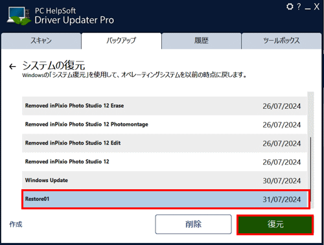324x245 pixels.
Task: Click the 復元 restore button
Action: tap(275, 224)
